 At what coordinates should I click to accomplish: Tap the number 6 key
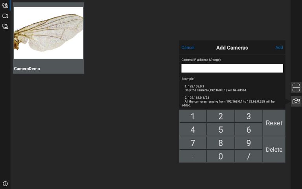pos(249,130)
